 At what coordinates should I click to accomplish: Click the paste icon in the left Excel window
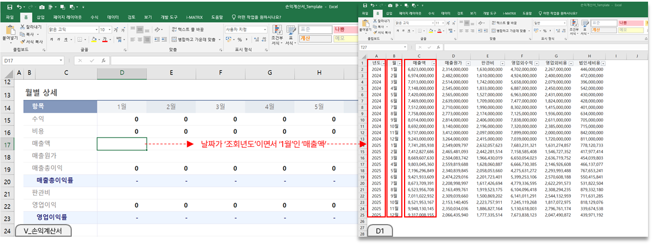pos(10,30)
